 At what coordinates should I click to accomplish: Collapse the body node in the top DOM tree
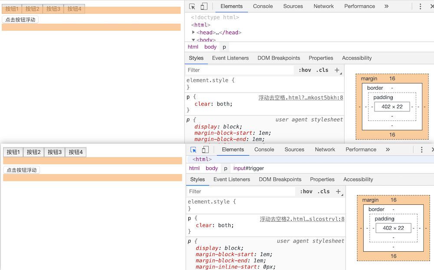click(x=194, y=40)
